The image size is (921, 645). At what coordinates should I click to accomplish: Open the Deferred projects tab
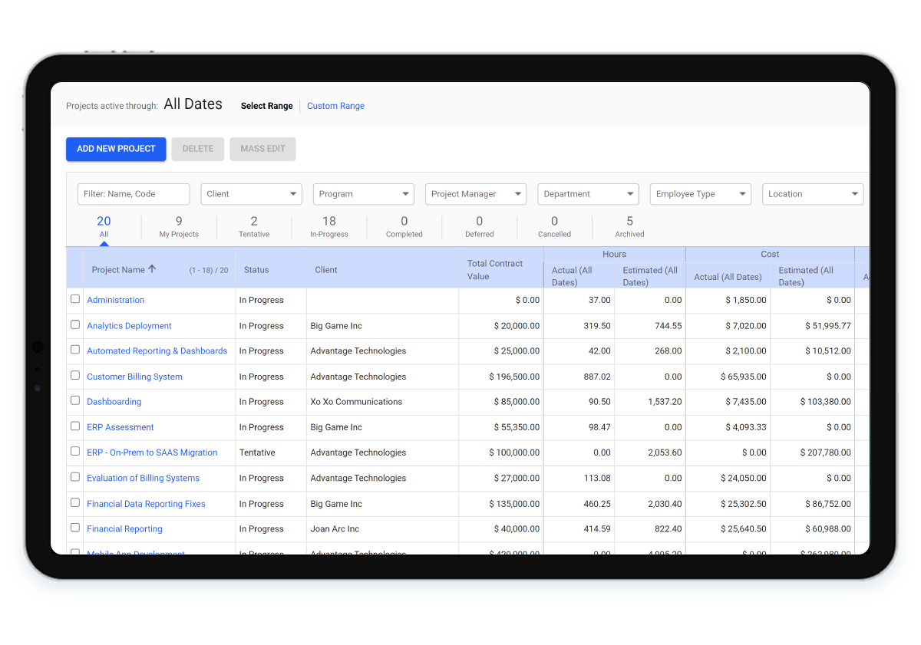tap(480, 227)
